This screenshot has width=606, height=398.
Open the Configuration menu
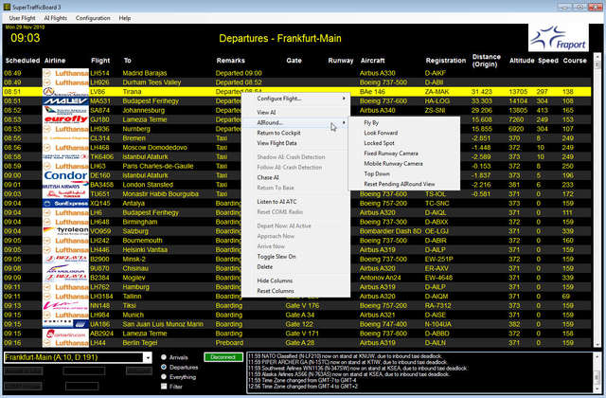click(x=93, y=18)
